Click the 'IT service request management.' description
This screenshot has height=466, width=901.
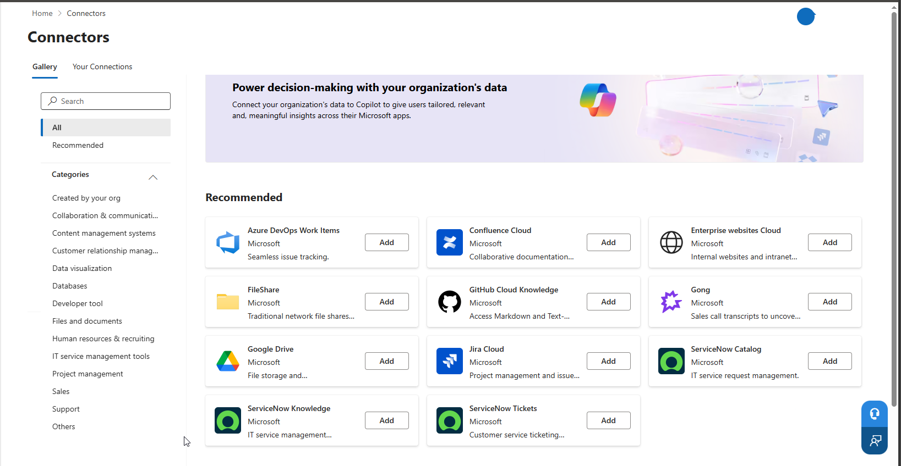745,375
